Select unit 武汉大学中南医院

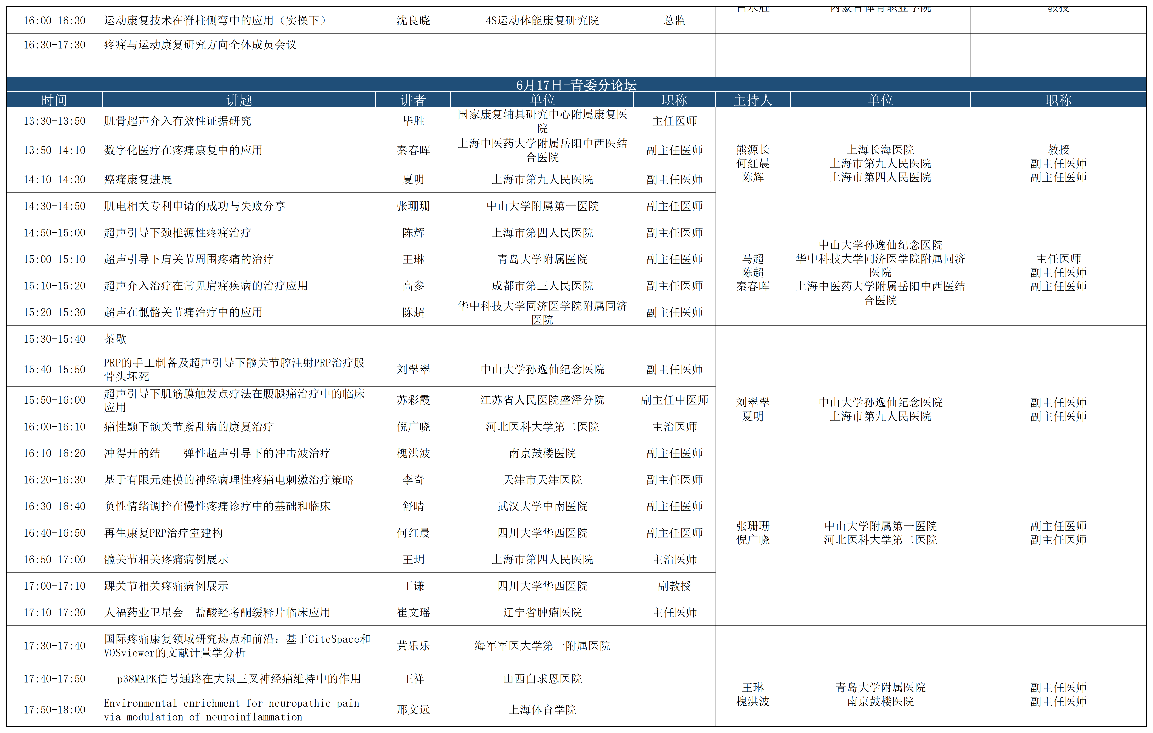pos(542,506)
